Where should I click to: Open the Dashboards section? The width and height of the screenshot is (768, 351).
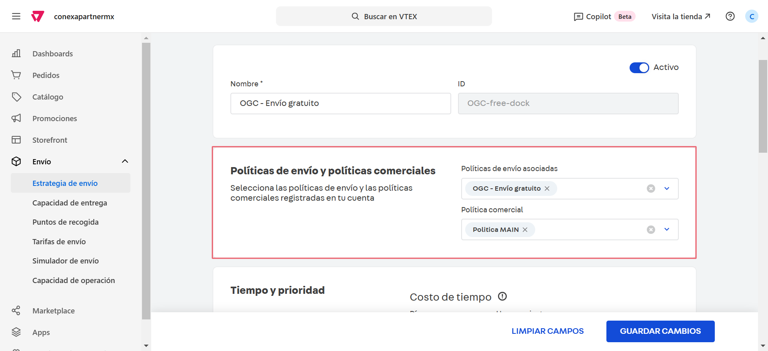[52, 54]
